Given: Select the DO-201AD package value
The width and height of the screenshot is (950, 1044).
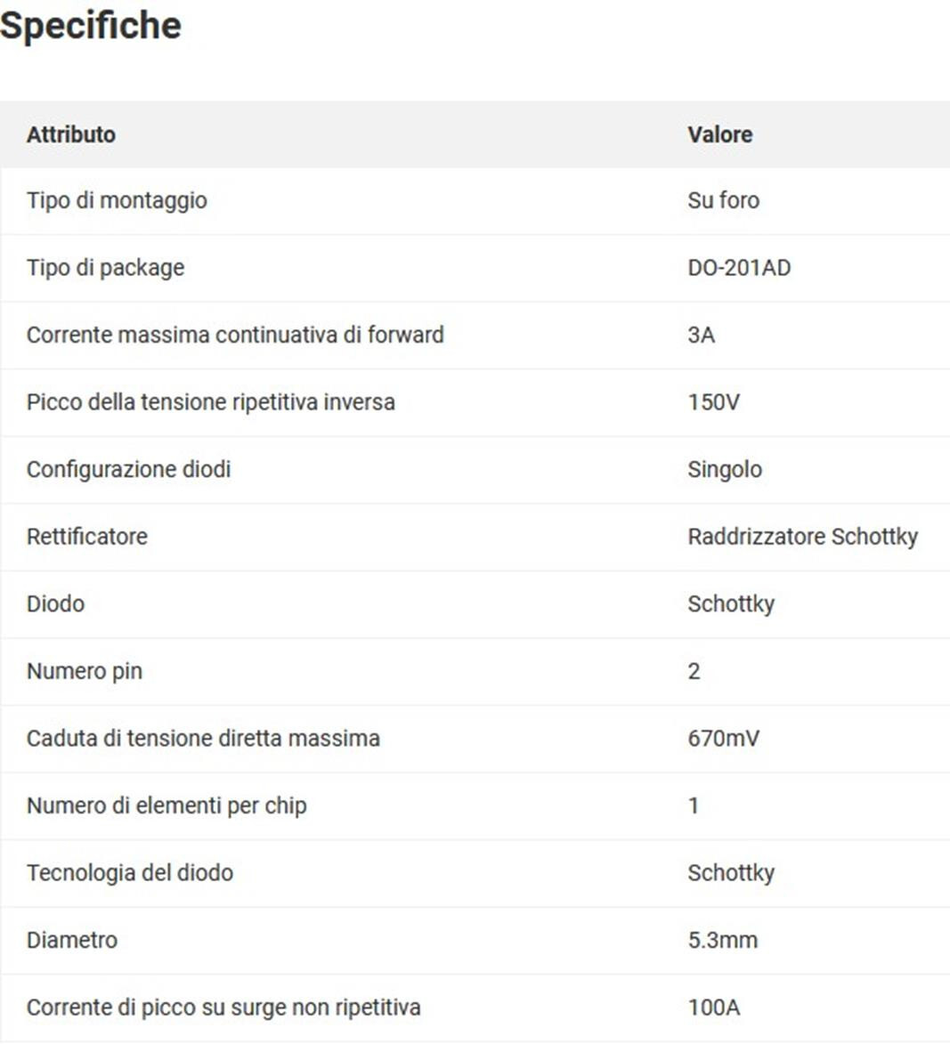Looking at the screenshot, I should click(740, 267).
